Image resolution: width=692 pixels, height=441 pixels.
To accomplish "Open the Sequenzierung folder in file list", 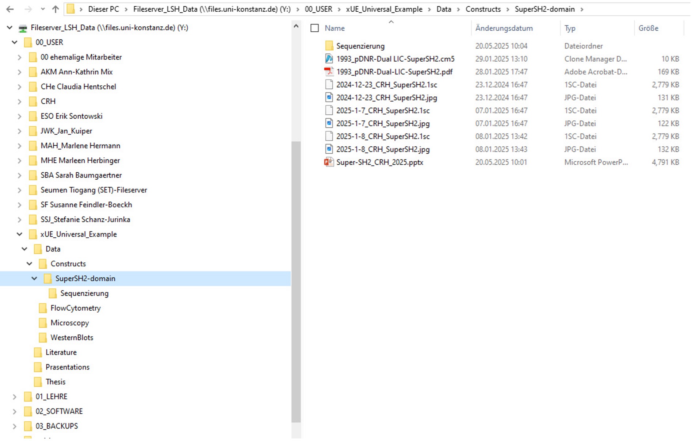I will (x=360, y=46).
